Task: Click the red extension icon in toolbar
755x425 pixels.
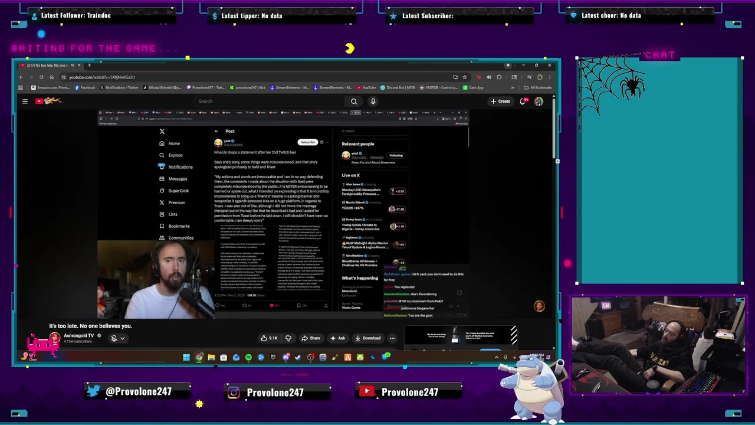Action: tap(478, 77)
